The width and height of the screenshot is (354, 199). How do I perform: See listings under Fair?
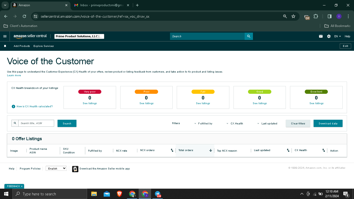coord(203,103)
